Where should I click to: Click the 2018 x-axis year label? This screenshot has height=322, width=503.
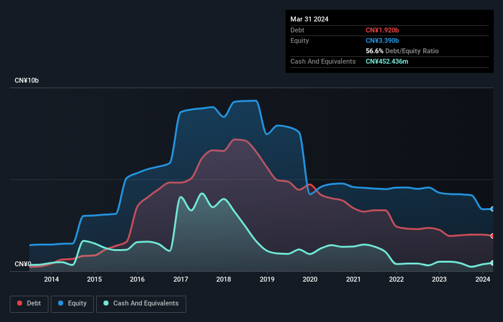pyautogui.click(x=224, y=279)
